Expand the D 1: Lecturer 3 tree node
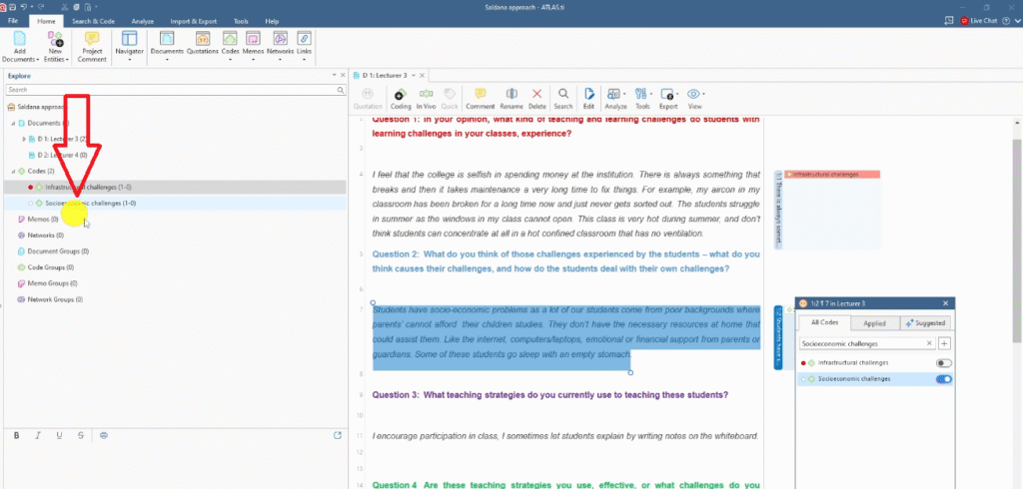This screenshot has height=489, width=1023. (x=23, y=139)
